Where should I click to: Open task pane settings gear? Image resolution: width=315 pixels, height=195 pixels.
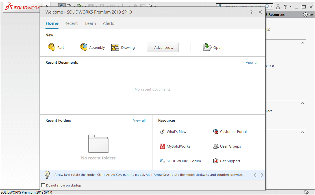point(305,15)
